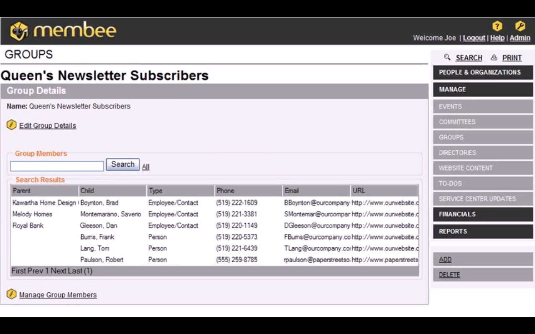Open the Help link in header
535x334 pixels.
point(497,38)
